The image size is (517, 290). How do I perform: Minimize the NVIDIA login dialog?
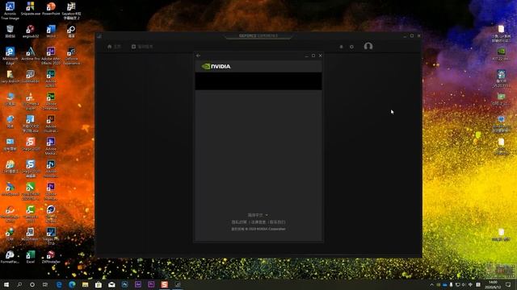point(306,56)
